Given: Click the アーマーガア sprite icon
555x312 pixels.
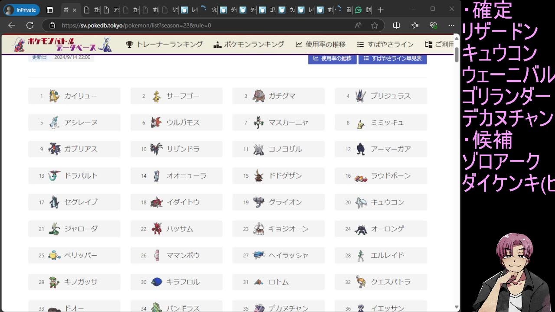Looking at the screenshot, I should pos(361,149).
